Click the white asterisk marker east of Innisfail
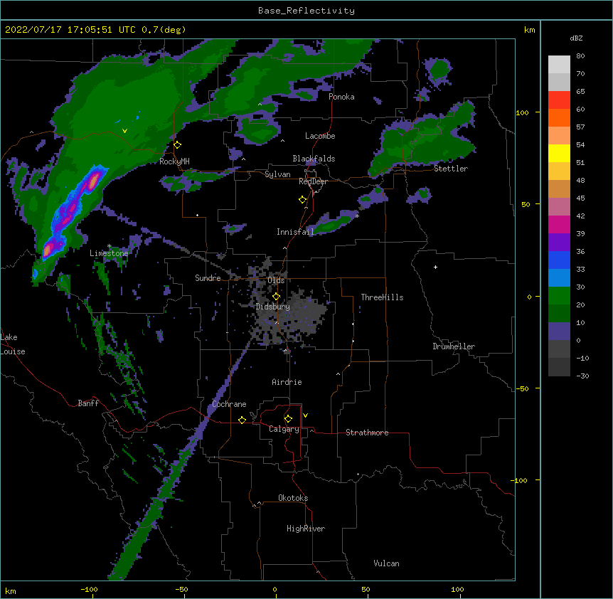 (x=357, y=216)
